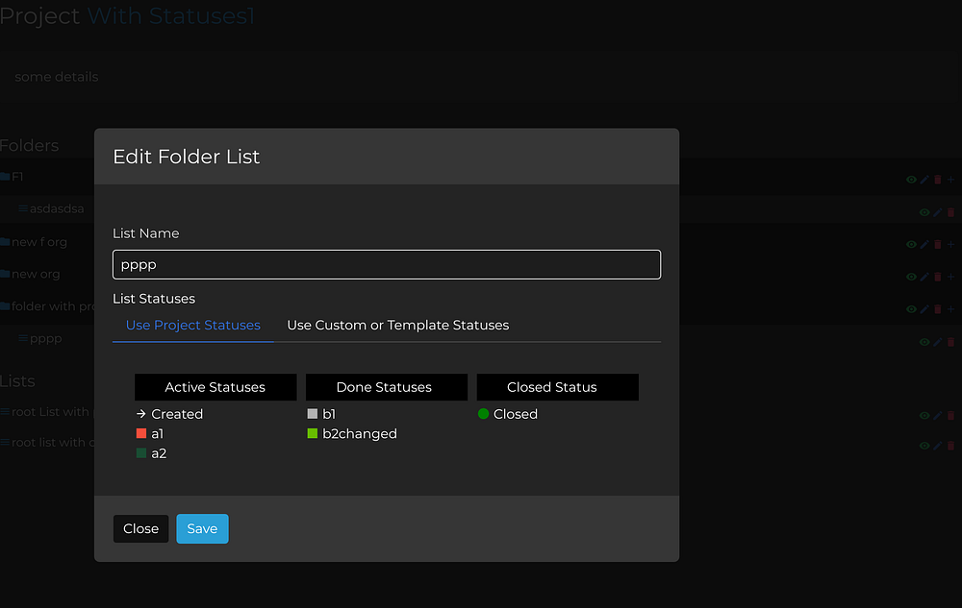
Task: Toggle the eye icon for folder F1
Action: (911, 180)
